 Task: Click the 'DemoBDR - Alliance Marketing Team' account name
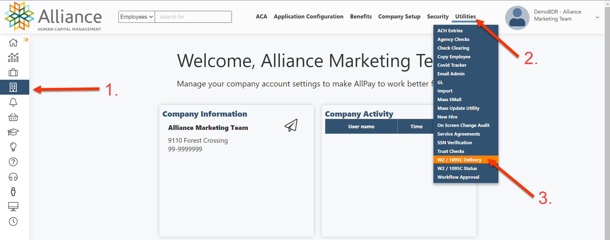(x=557, y=15)
